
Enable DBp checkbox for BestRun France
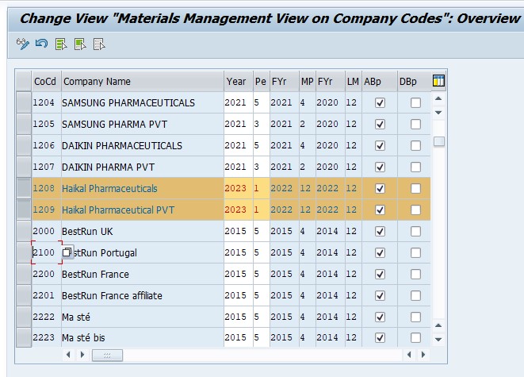point(415,274)
